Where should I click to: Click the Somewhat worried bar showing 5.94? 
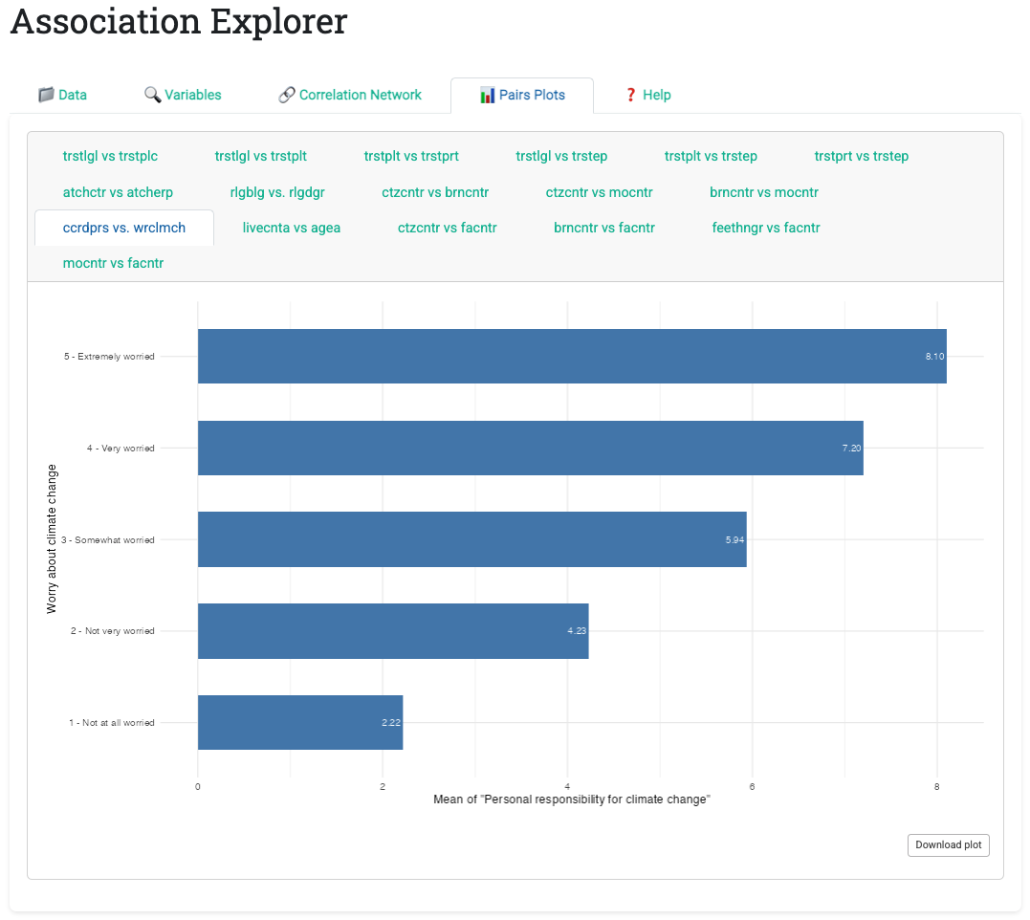[x=471, y=539]
